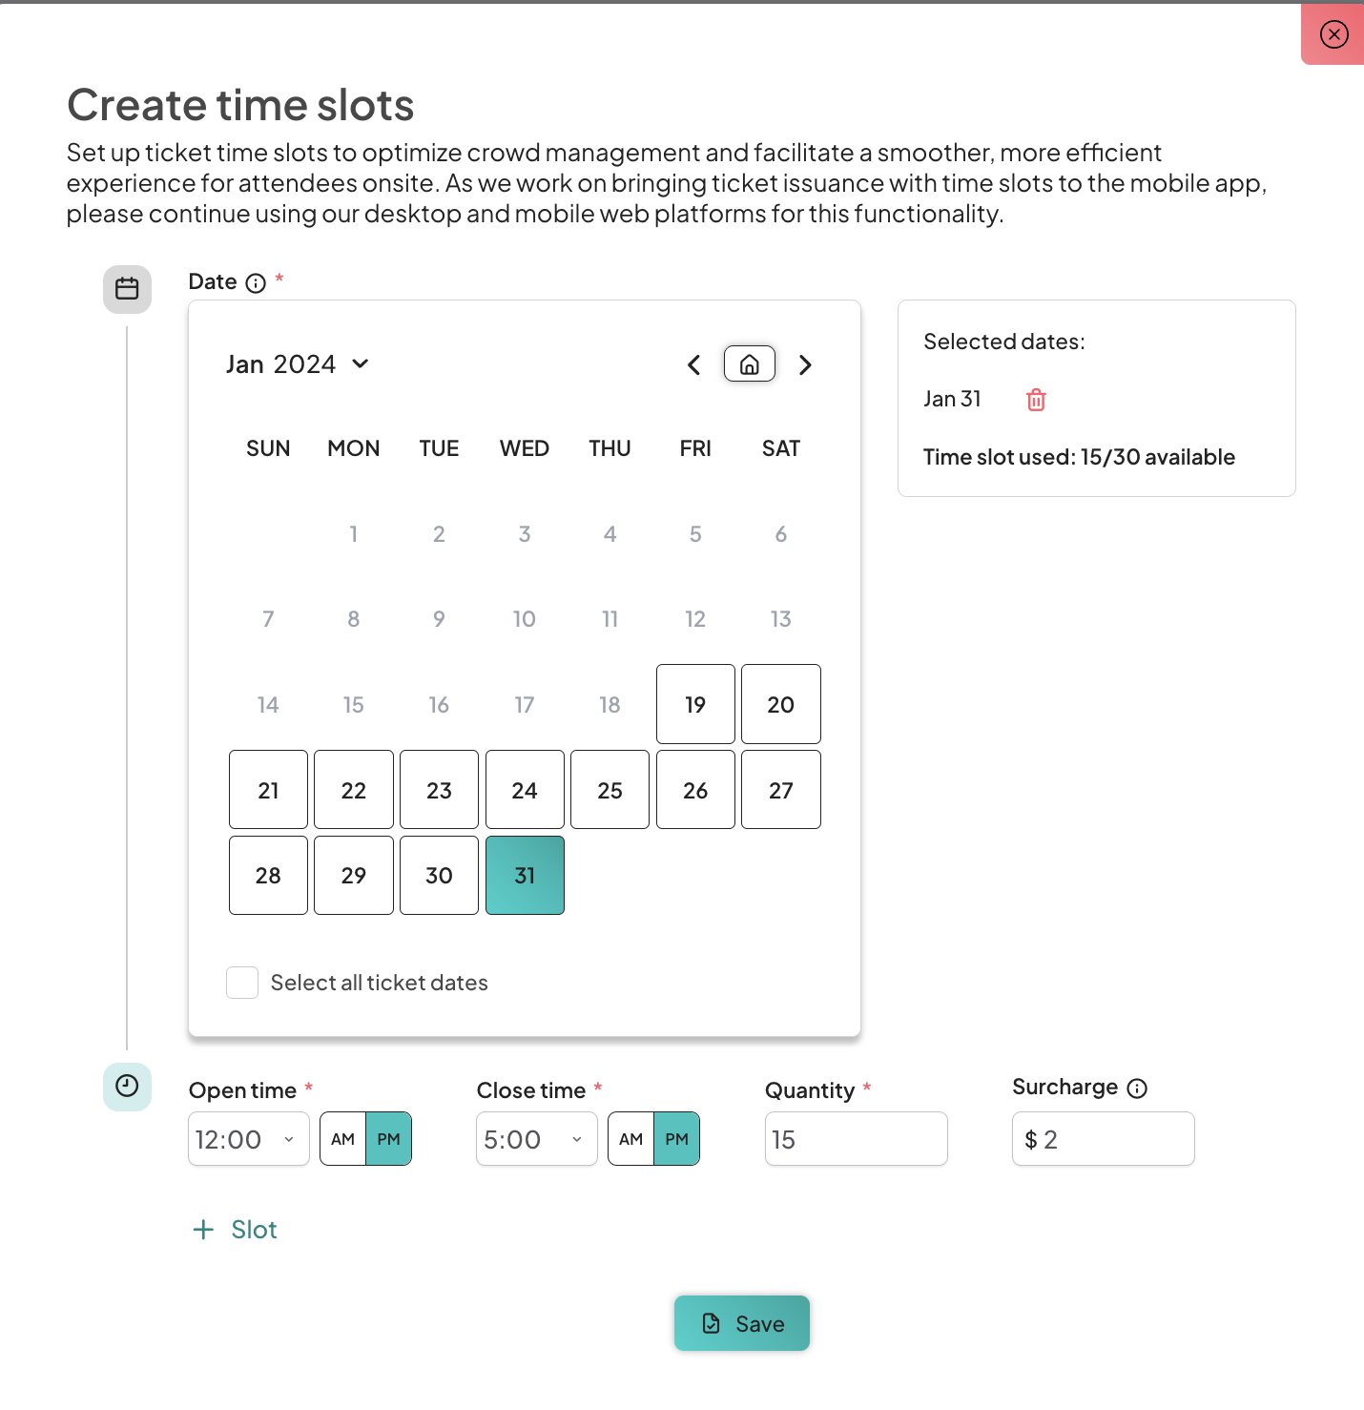Click the clock step icon
The width and height of the screenshot is (1364, 1410).
coord(127,1087)
